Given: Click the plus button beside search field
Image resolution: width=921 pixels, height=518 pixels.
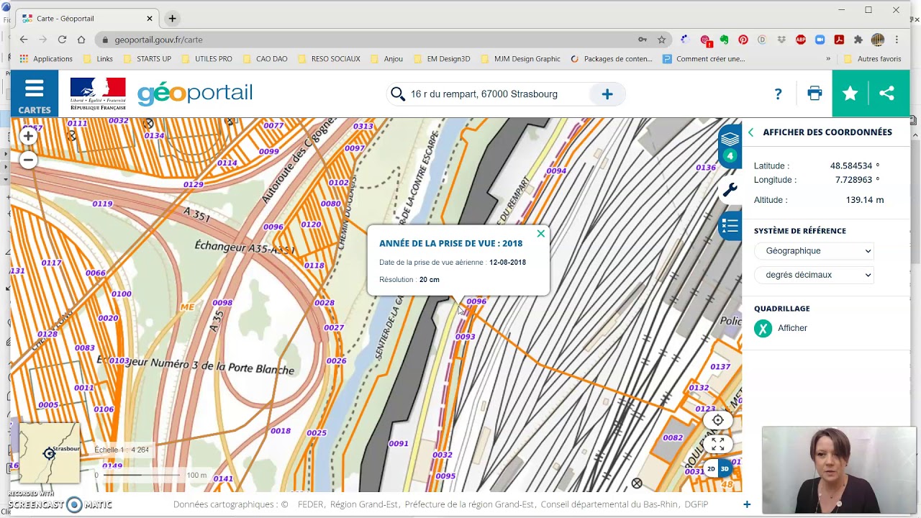Looking at the screenshot, I should click(x=607, y=94).
